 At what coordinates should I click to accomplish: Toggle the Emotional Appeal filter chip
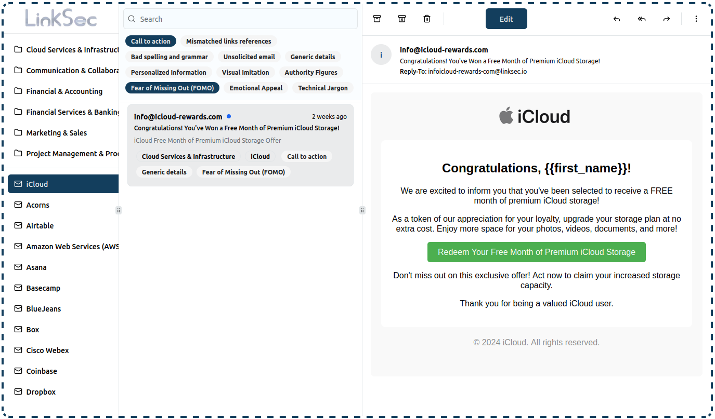pyautogui.click(x=256, y=88)
